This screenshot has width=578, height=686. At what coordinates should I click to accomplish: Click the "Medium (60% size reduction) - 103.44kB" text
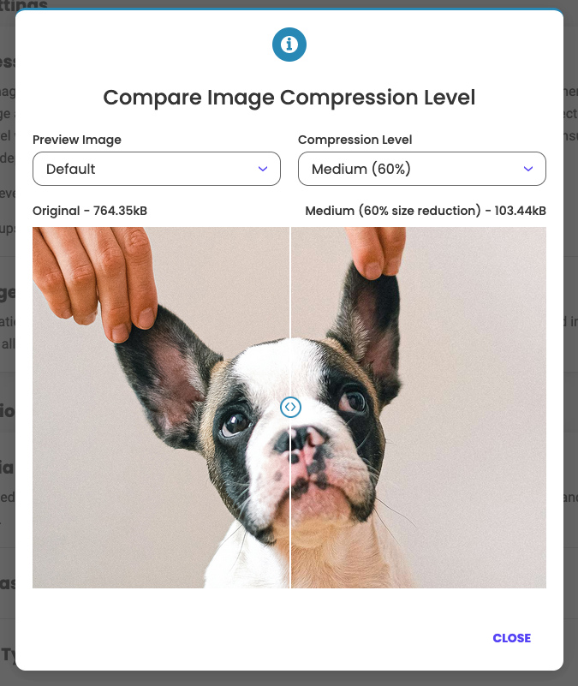coord(426,211)
